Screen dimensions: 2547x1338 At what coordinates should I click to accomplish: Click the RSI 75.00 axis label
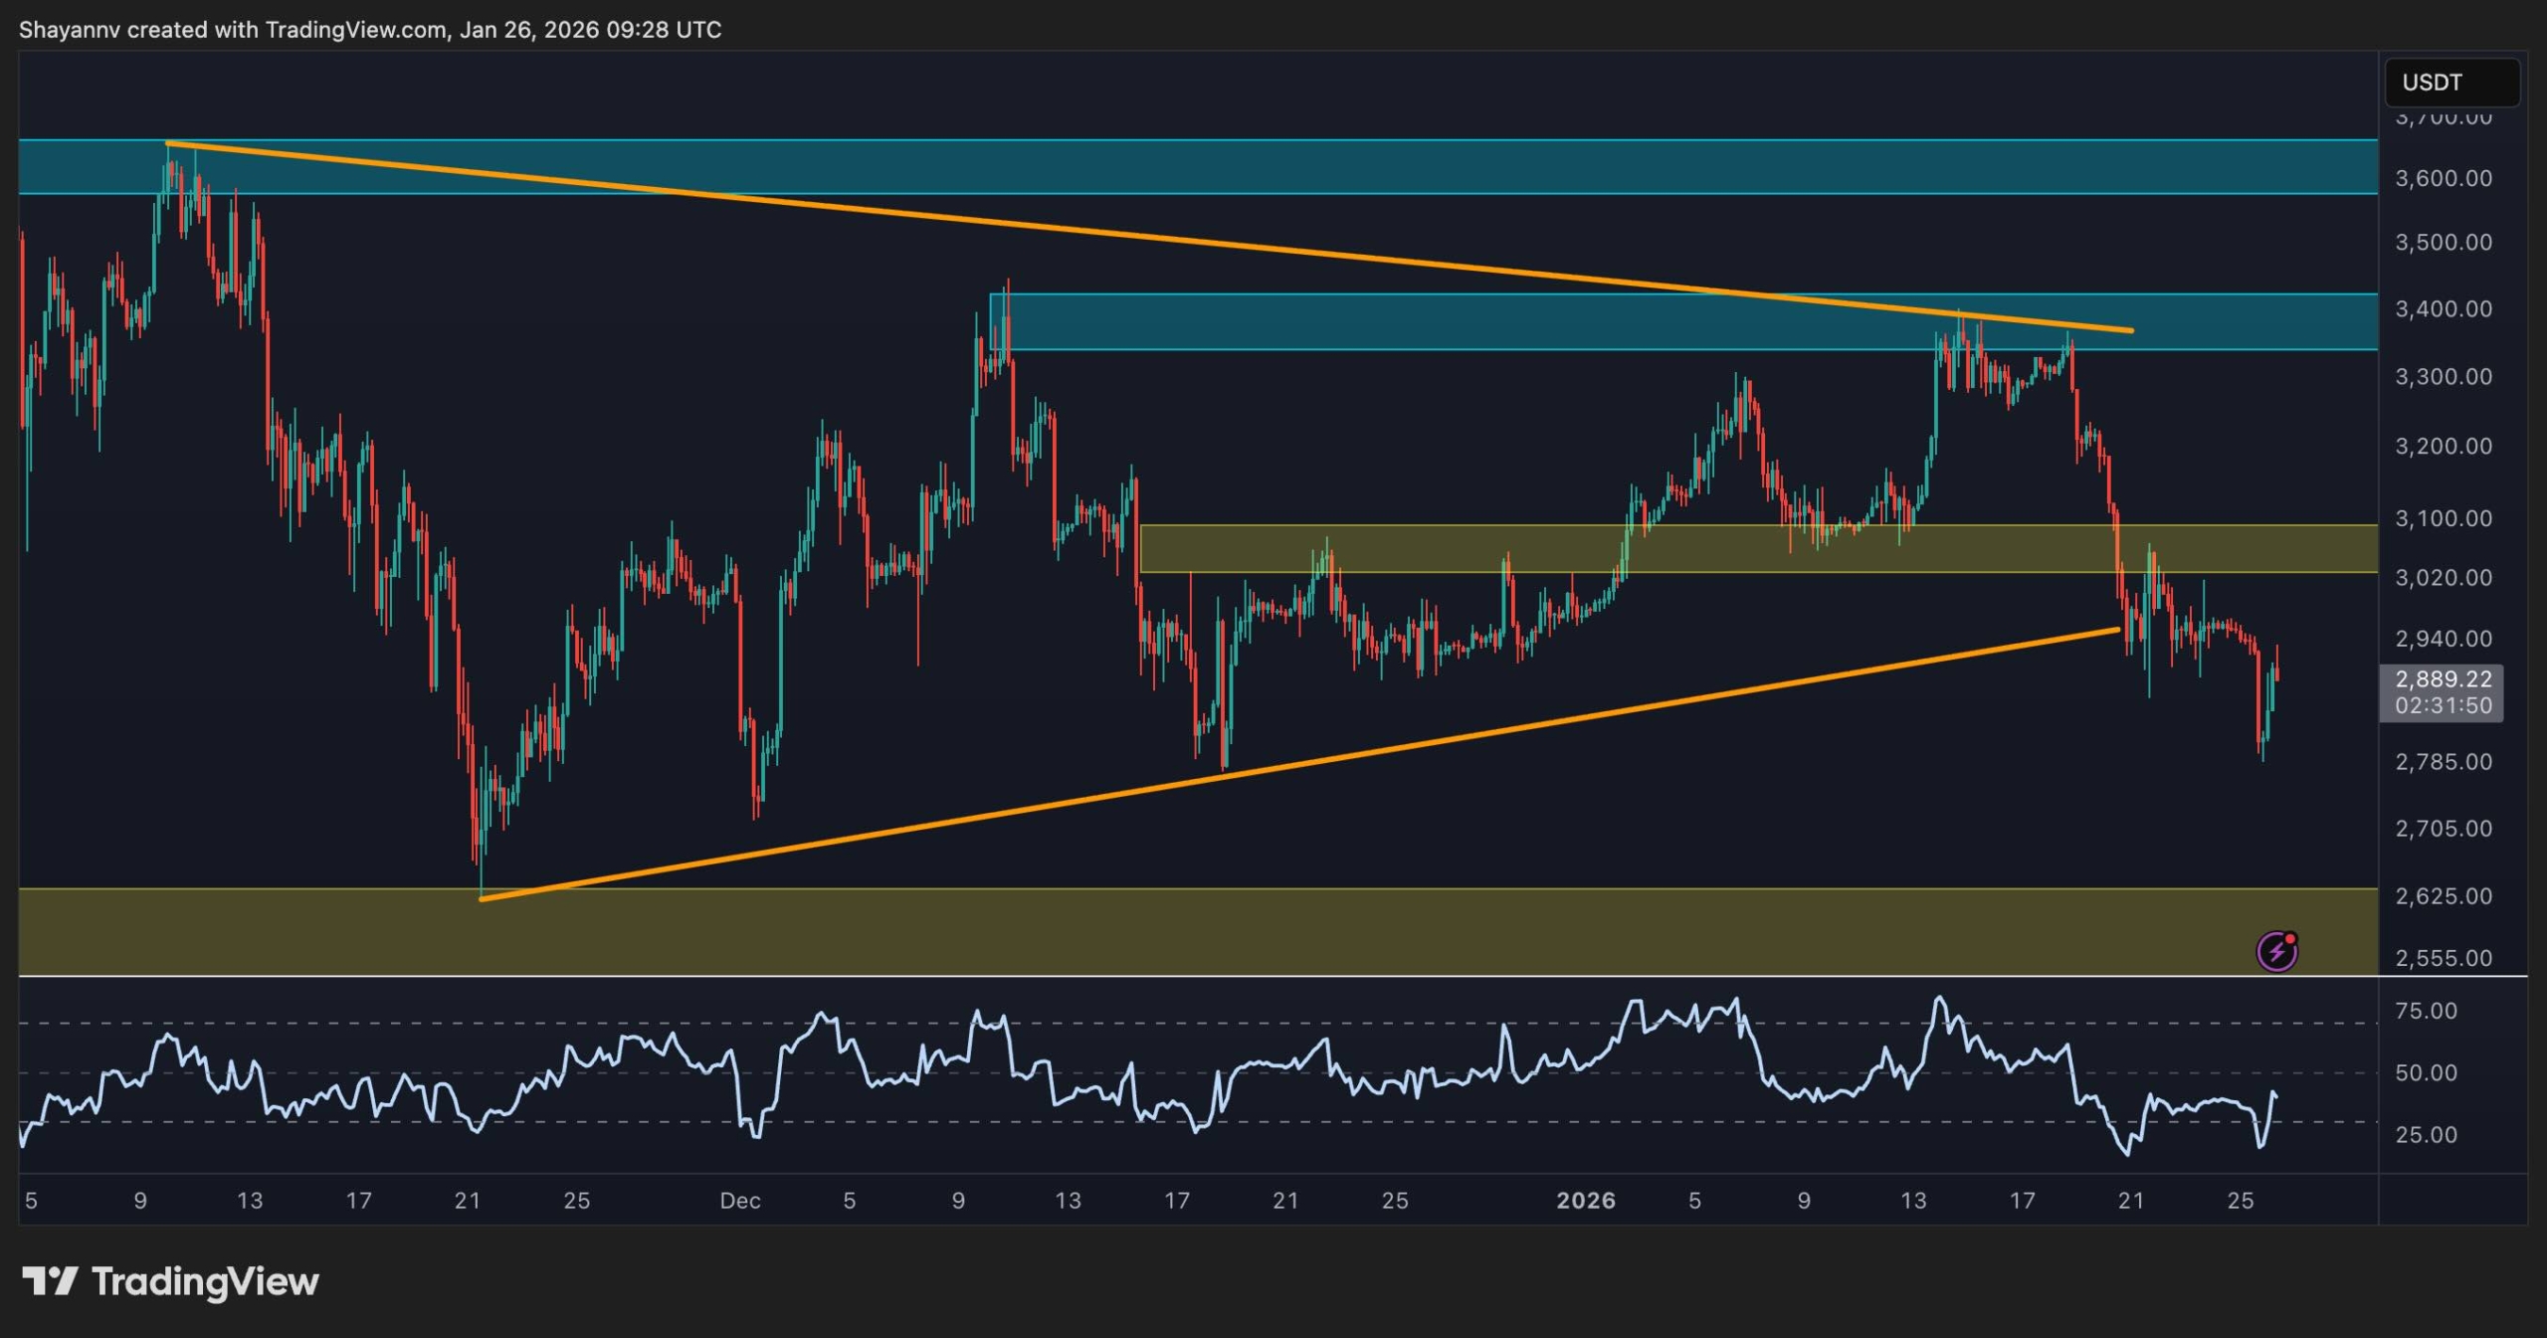(x=2426, y=1011)
